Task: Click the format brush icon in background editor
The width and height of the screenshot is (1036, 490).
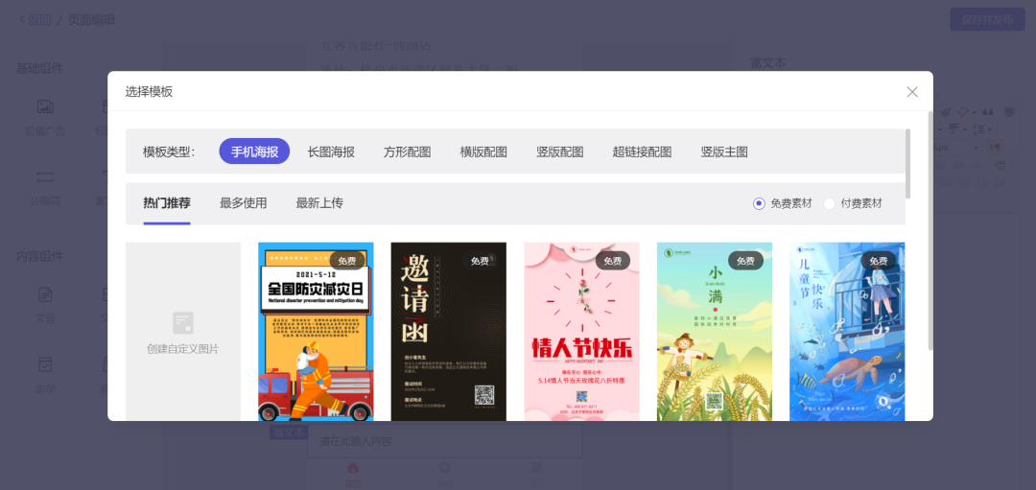Action: 946,111
